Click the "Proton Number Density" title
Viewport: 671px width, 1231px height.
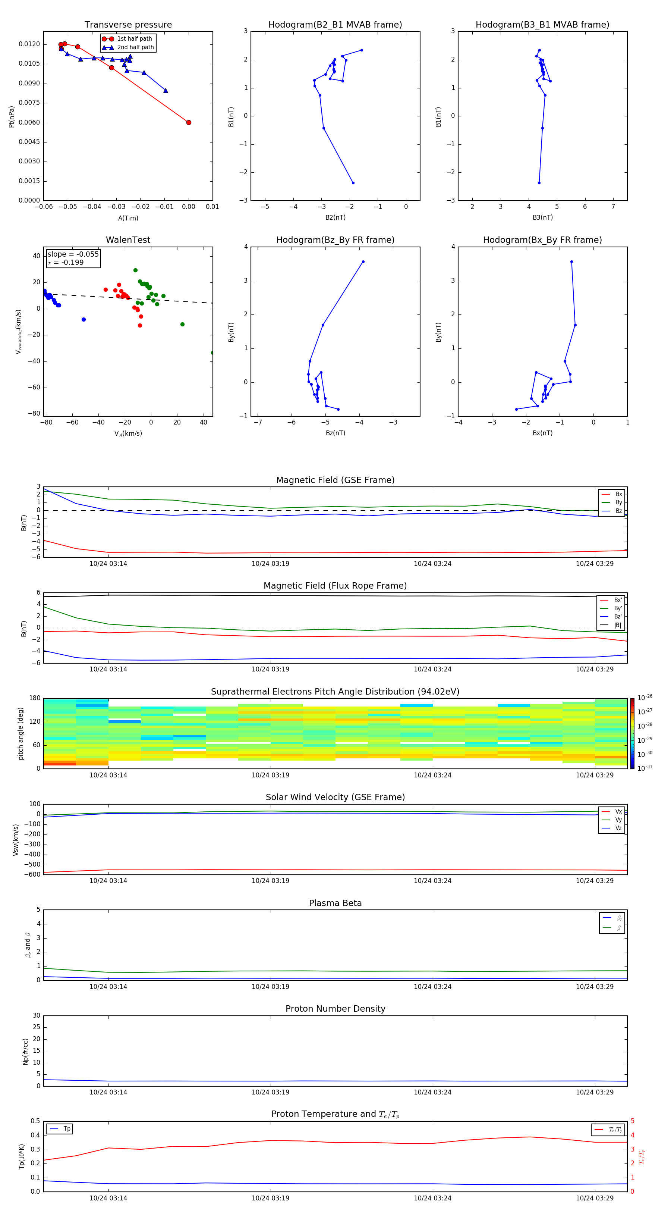coord(335,1009)
